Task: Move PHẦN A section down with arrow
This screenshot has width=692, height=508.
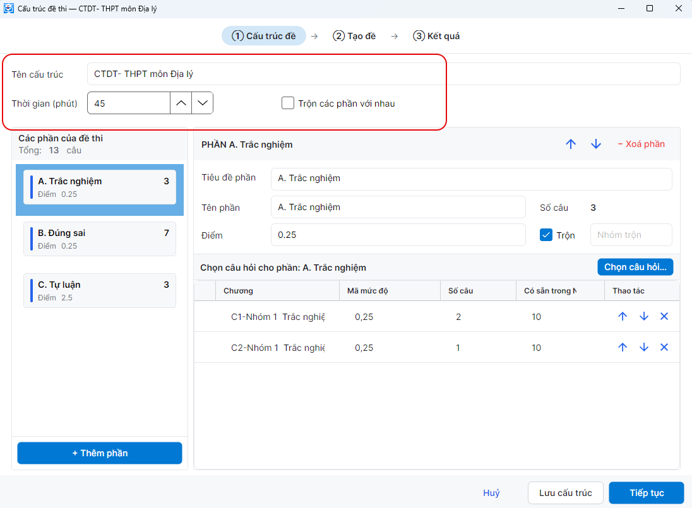Action: point(596,145)
